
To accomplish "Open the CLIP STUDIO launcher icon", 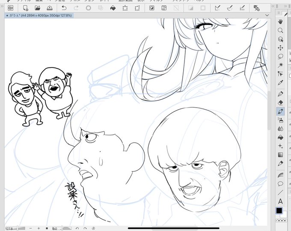I will point(11,8).
